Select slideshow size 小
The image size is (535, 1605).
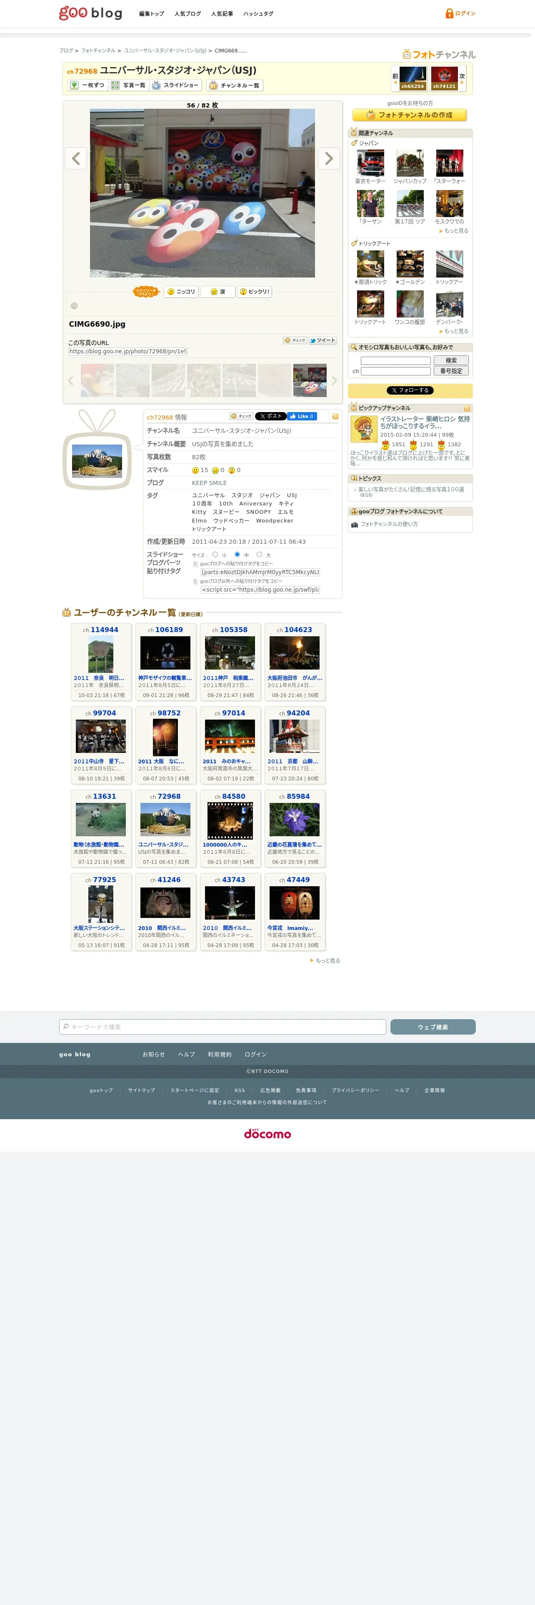click(215, 555)
